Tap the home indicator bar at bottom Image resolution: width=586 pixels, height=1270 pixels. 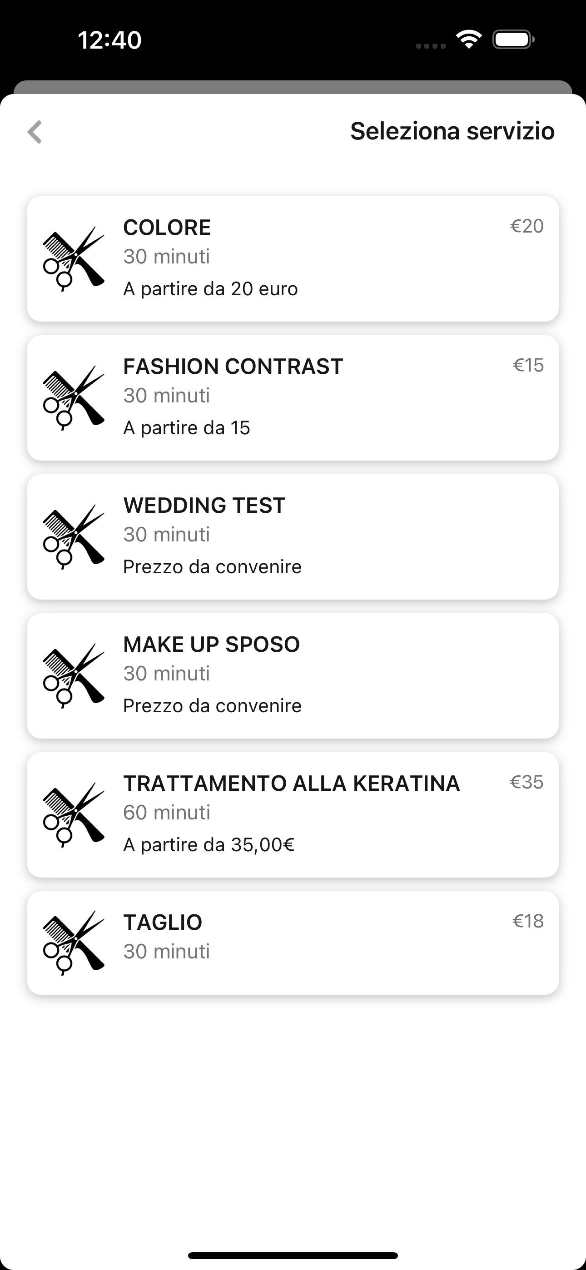293,1255
